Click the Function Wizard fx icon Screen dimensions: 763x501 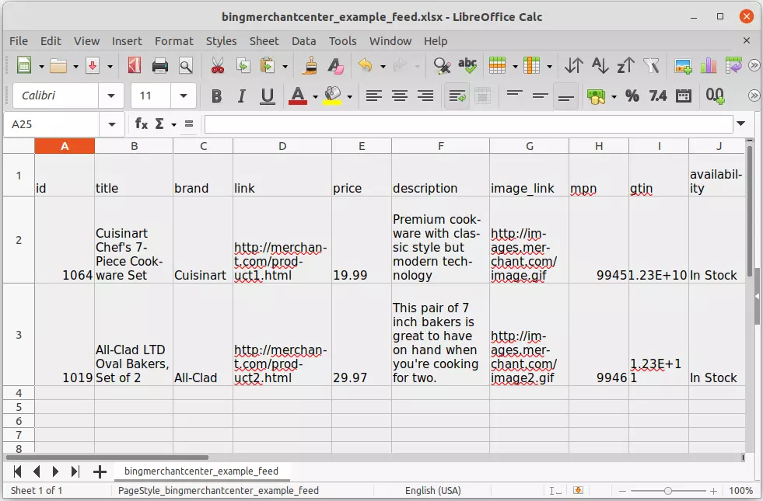pyautogui.click(x=141, y=124)
